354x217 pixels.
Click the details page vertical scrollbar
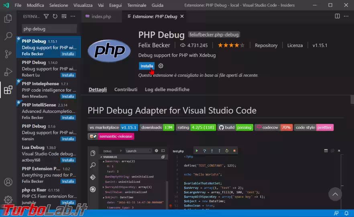tap(352, 100)
